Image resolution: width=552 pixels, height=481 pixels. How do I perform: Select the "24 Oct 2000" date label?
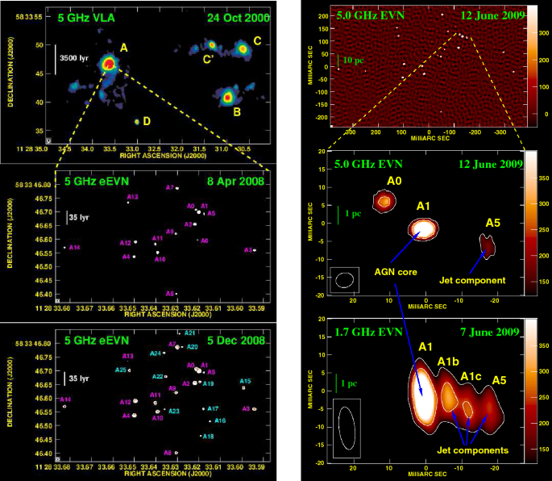pos(239,18)
